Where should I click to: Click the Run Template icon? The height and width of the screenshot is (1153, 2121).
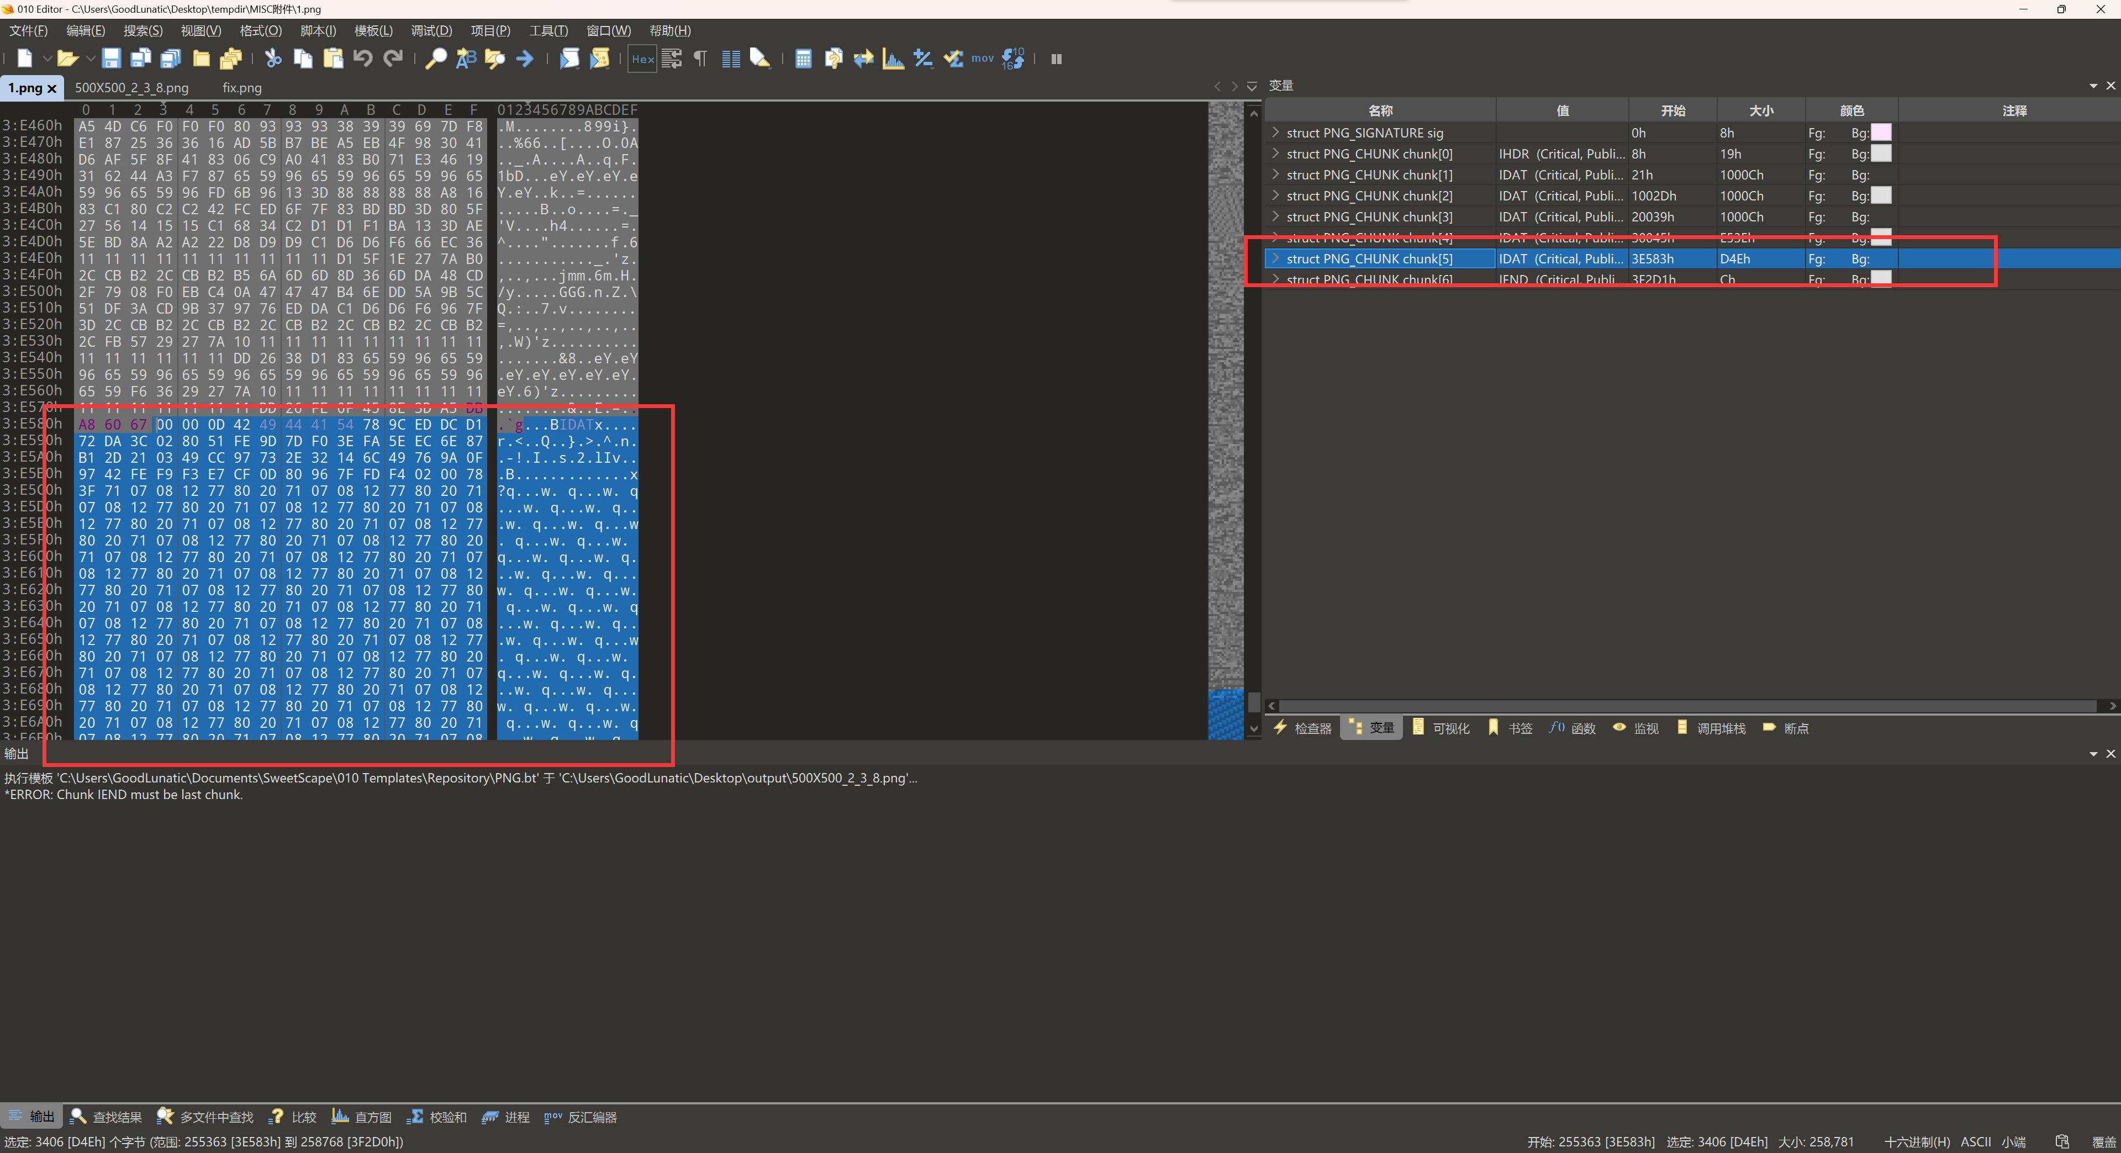pyautogui.click(x=599, y=59)
